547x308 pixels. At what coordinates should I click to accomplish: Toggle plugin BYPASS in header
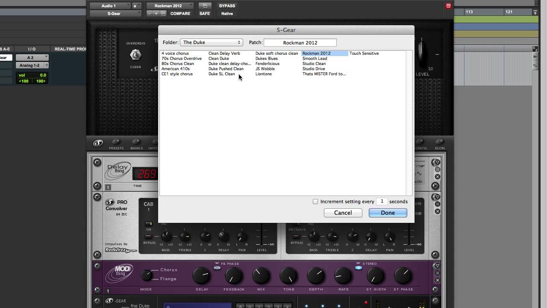pos(227,6)
